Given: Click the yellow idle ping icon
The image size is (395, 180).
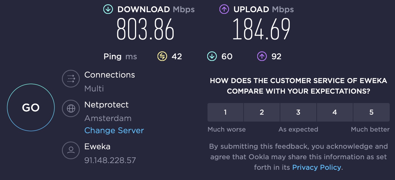Looking at the screenshot, I should tap(162, 56).
